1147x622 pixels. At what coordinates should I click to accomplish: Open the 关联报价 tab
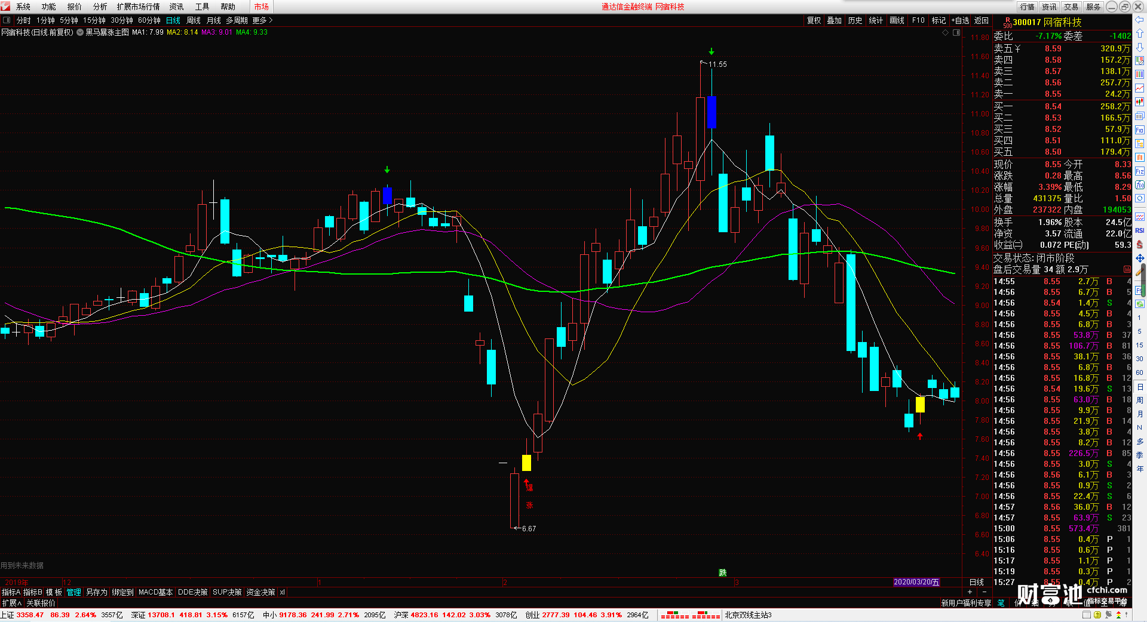pyautogui.click(x=41, y=603)
